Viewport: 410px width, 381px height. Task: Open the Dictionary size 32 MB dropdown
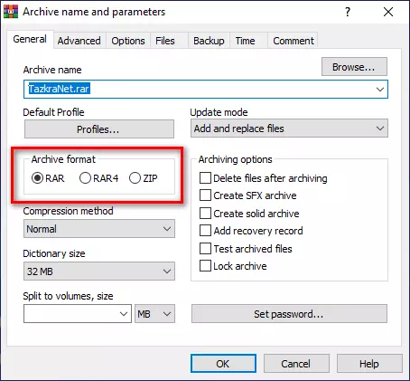[99, 271]
